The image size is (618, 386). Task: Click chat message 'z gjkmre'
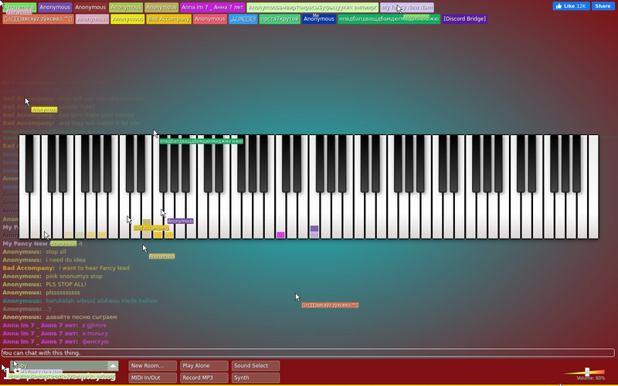point(94,325)
